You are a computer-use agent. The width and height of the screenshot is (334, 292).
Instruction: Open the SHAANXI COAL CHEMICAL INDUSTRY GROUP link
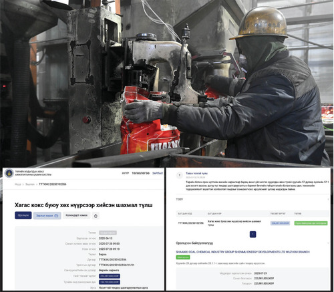(x=242, y=252)
